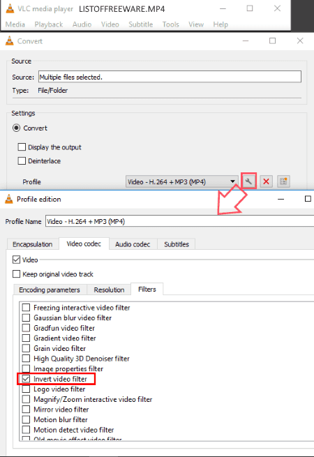Enable the Deinterlace checkbox

[x=22, y=160]
